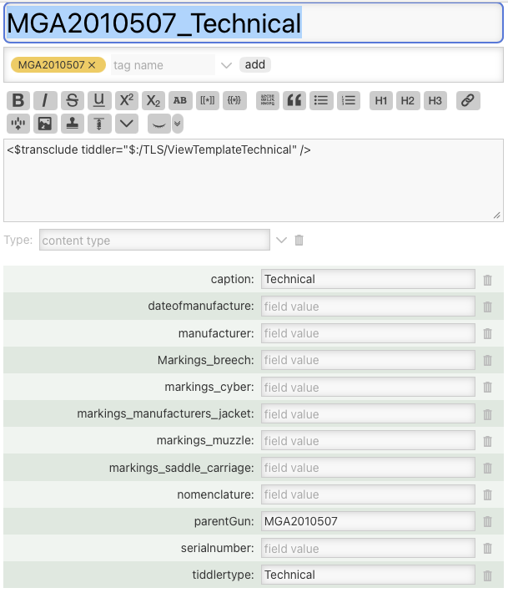Apply strikethrough formatting
The image size is (508, 593).
pyautogui.click(x=73, y=100)
